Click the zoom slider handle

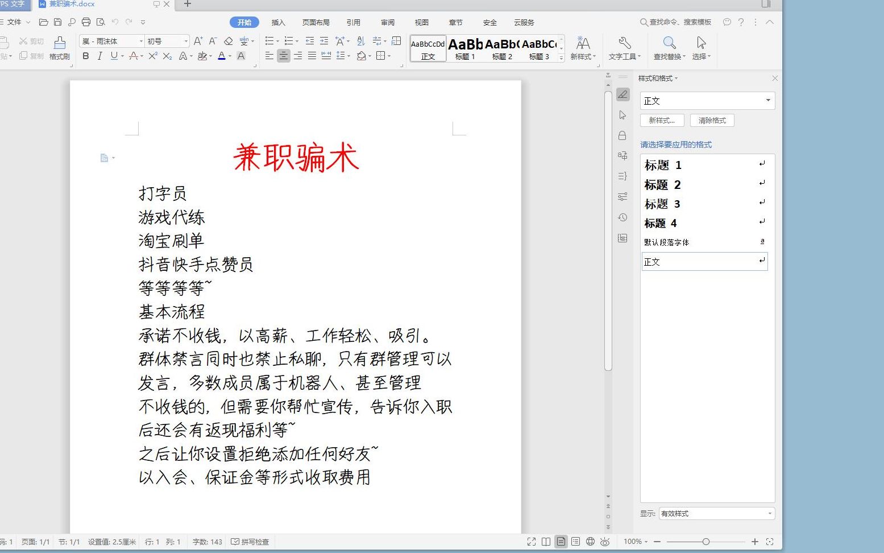tap(705, 542)
